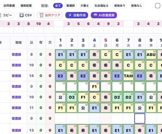Image resolution: width=162 pixels, height=134 pixels.
Task: Select the dashed-border C cell on day 4
Action: click(94, 97)
